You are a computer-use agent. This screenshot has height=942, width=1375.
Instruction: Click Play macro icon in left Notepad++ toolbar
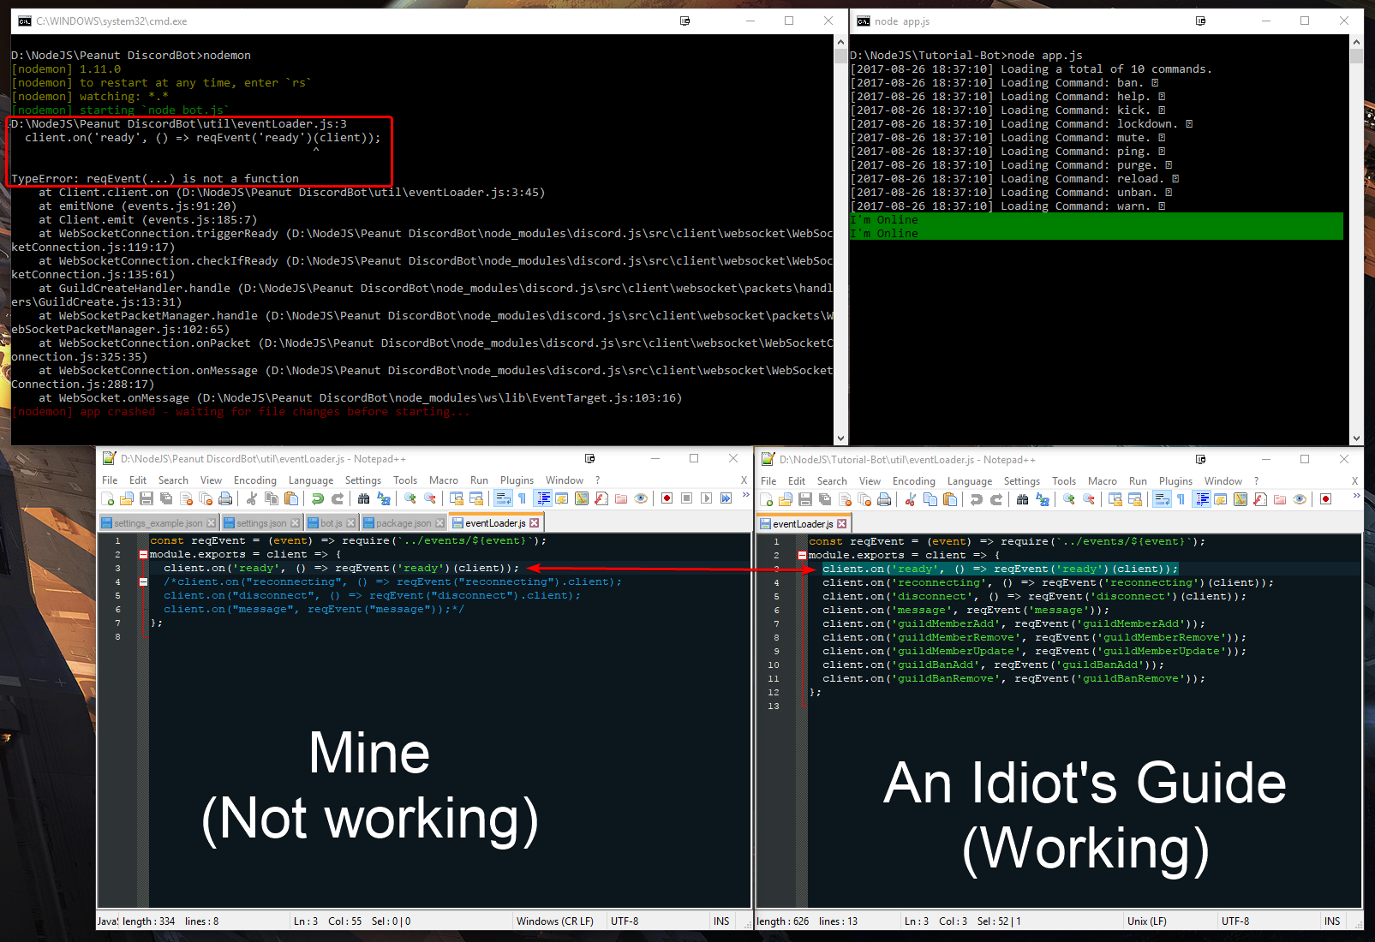pyautogui.click(x=706, y=498)
